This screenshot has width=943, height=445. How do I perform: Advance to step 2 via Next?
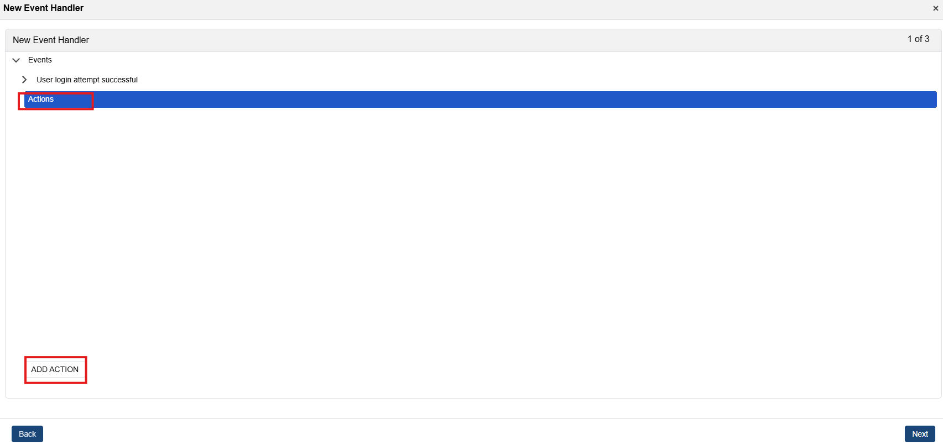[x=920, y=434]
